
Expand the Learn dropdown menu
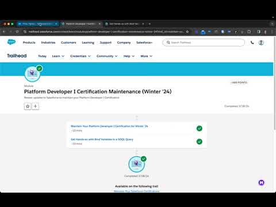58,56
